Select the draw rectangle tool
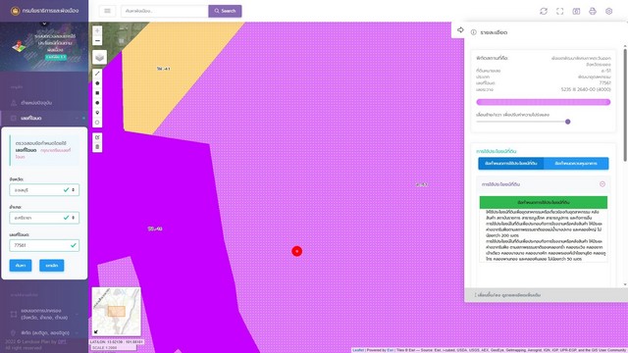 (x=97, y=93)
